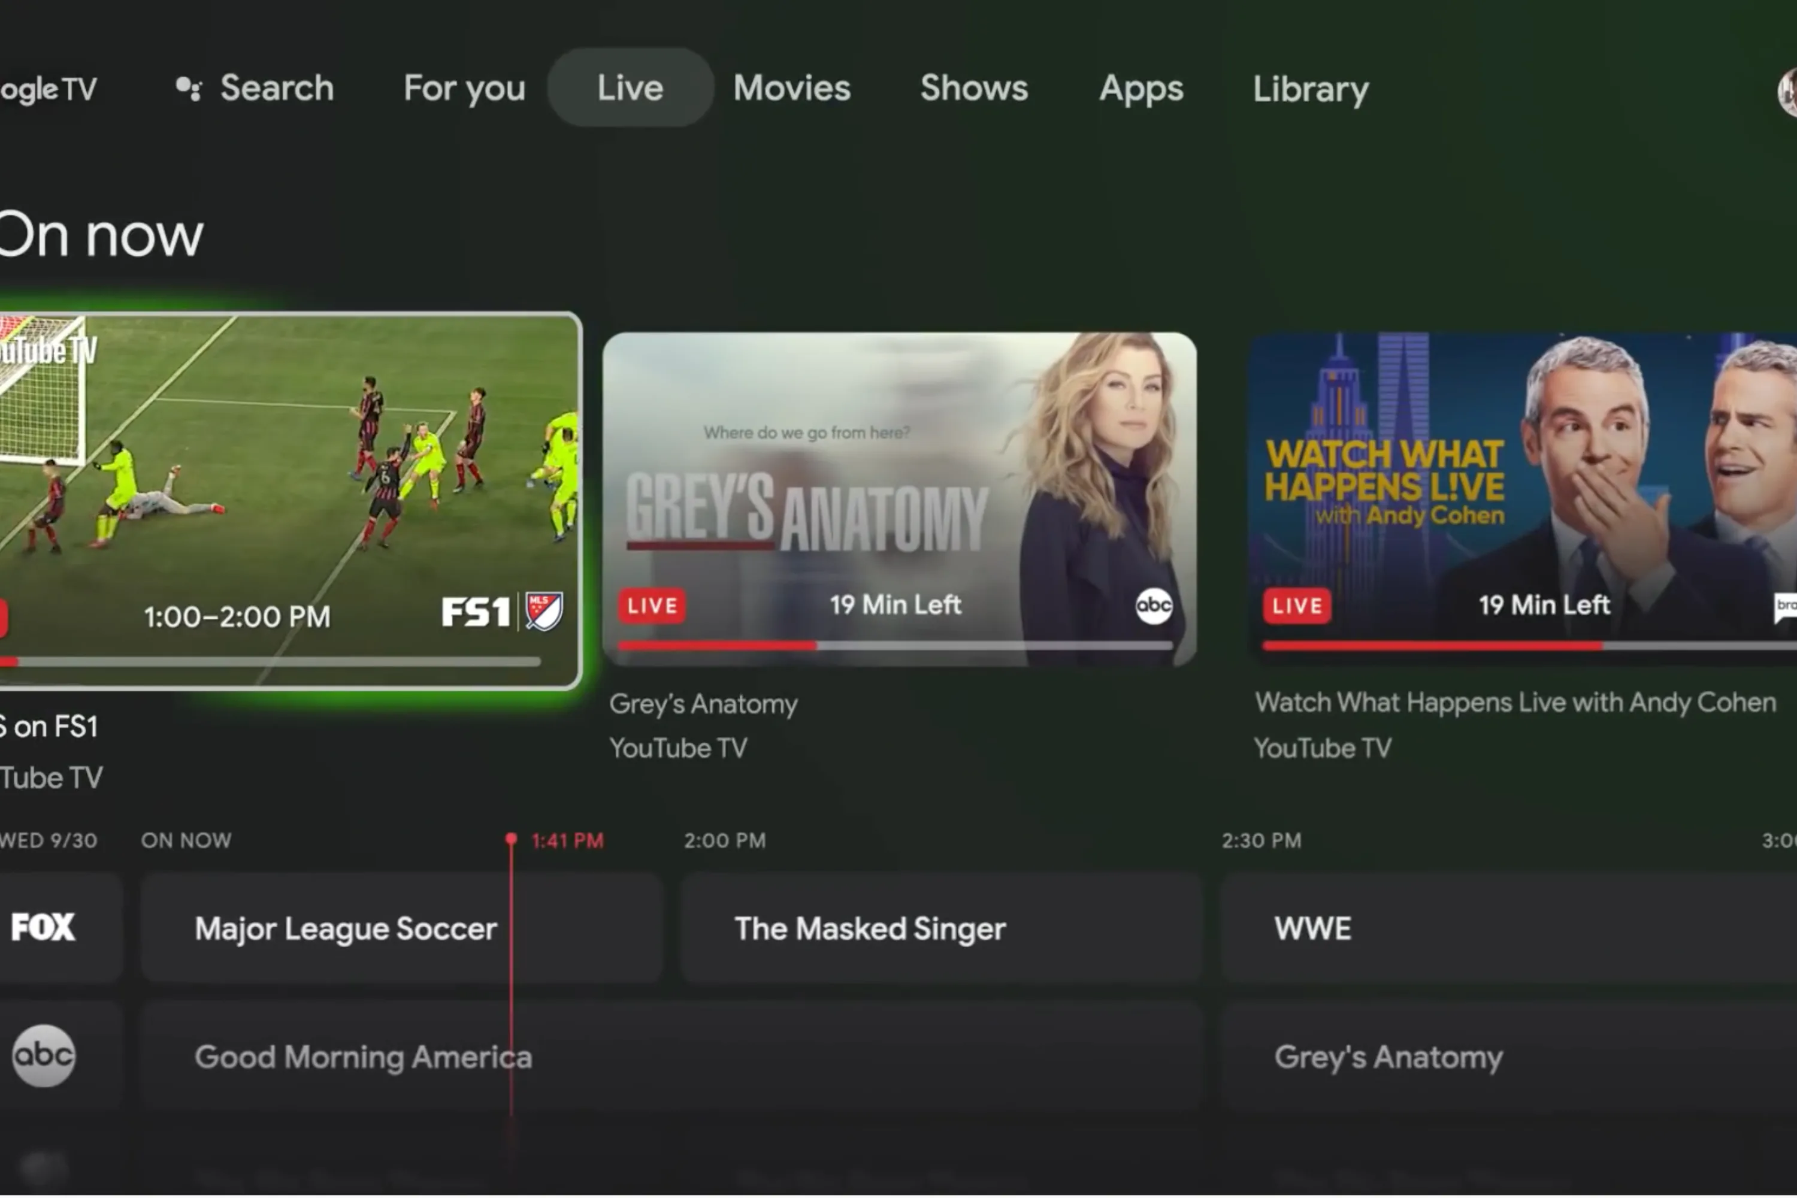Open the Grey's Anatomy live card

tap(899, 499)
